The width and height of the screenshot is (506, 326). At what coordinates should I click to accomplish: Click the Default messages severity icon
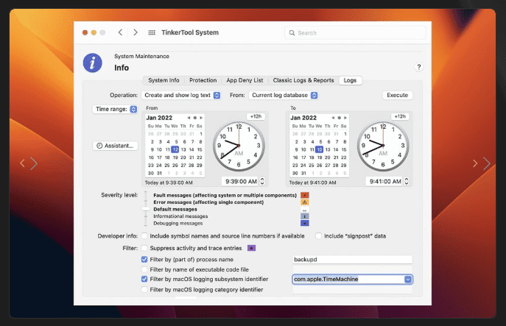pos(305,209)
